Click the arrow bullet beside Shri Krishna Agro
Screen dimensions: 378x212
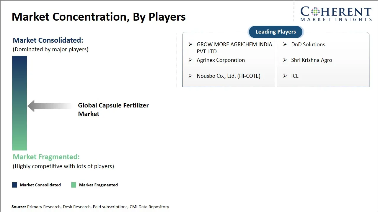pyautogui.click(x=285, y=60)
